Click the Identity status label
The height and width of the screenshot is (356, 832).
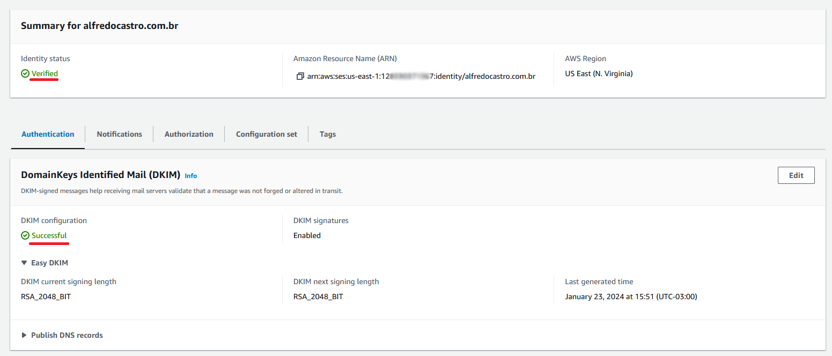(x=46, y=58)
